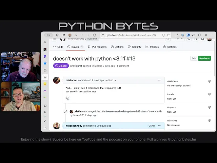Click the purple Closed status badge

(61, 66)
